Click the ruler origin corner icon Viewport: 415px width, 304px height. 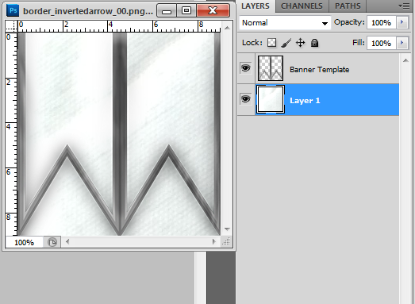point(11,27)
